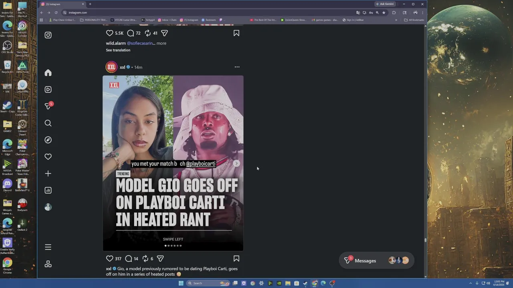The image size is (513, 288).
Task: Repost the post with 41 reposts
Action: pos(147,33)
